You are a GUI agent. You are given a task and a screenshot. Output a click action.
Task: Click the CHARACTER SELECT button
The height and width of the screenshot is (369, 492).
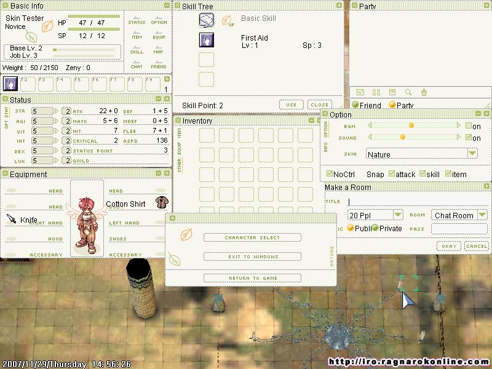[252, 237]
